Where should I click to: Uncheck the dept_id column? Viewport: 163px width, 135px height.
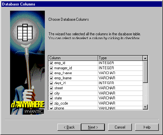(51, 83)
